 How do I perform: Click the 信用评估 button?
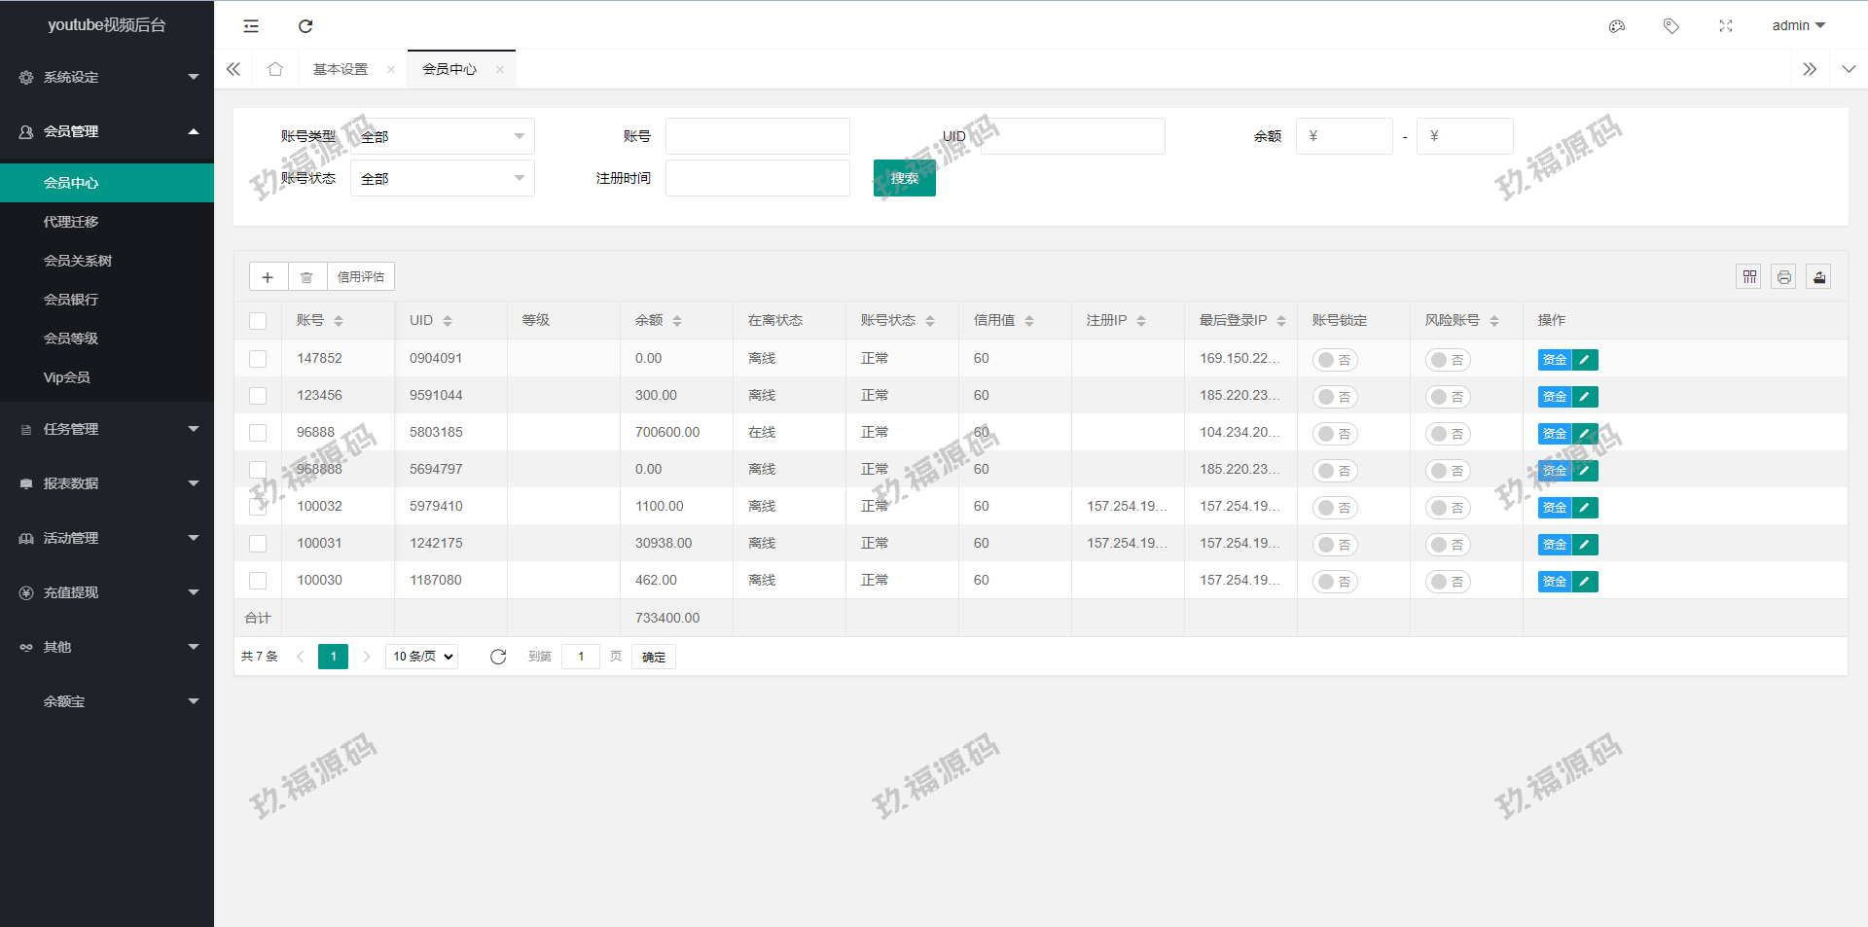pyautogui.click(x=360, y=277)
